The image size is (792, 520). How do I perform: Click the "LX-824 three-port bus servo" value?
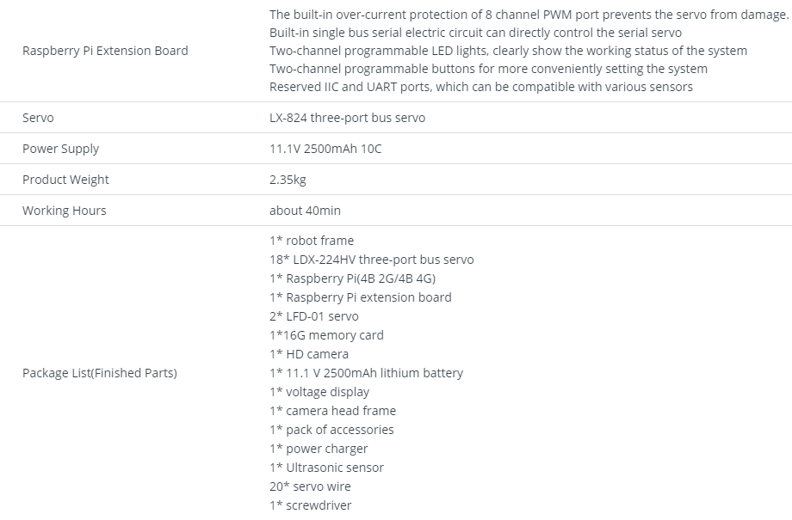coord(347,118)
